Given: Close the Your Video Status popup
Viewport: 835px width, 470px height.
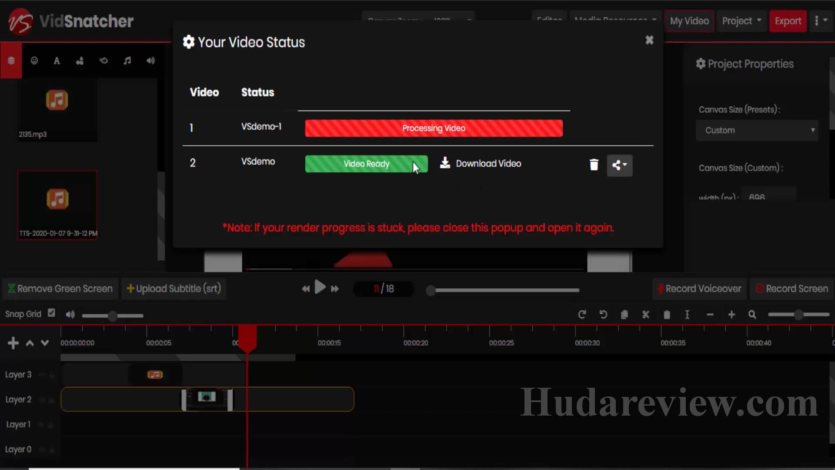Looking at the screenshot, I should (x=649, y=40).
